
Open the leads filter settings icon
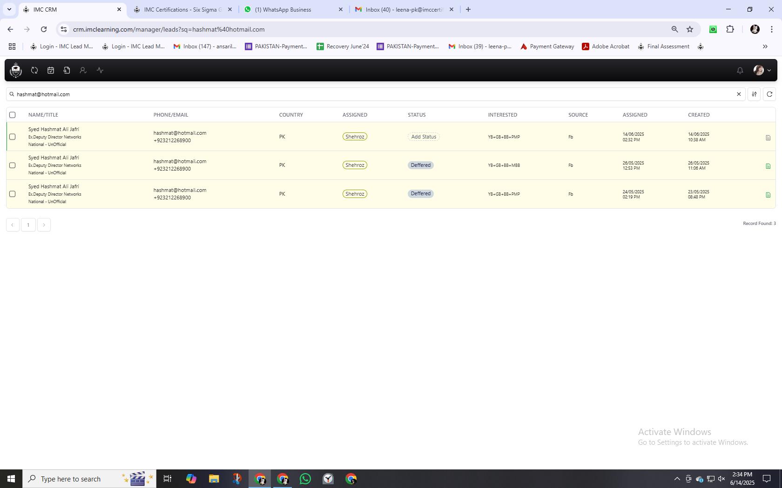pyautogui.click(x=754, y=94)
